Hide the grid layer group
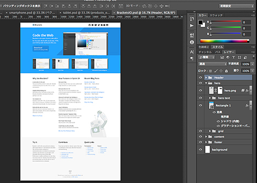Viewport: 257px width, 183px height. pos(200,131)
